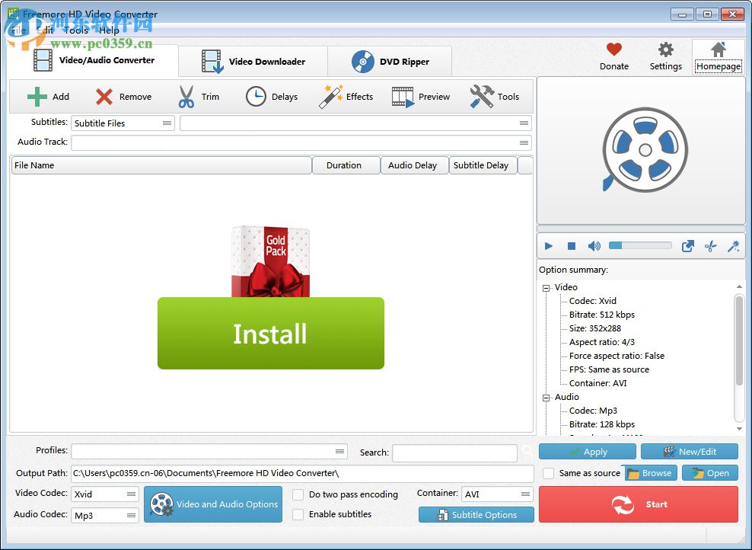Screen dimensions: 752x550
Task: Add a video file to the list
Action: point(47,96)
